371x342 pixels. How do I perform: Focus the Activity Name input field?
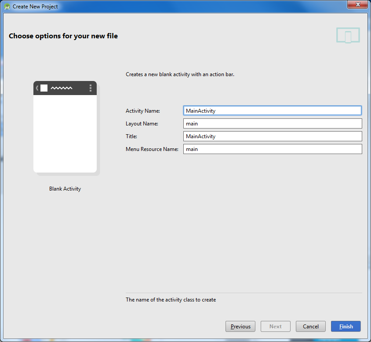273,110
